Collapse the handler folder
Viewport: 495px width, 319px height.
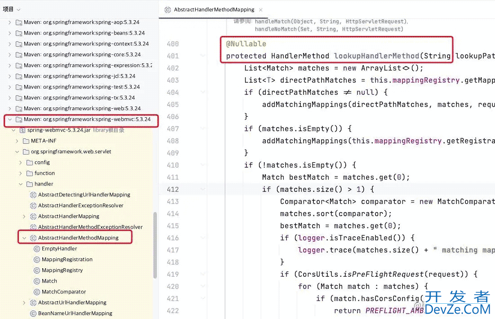click(x=21, y=184)
